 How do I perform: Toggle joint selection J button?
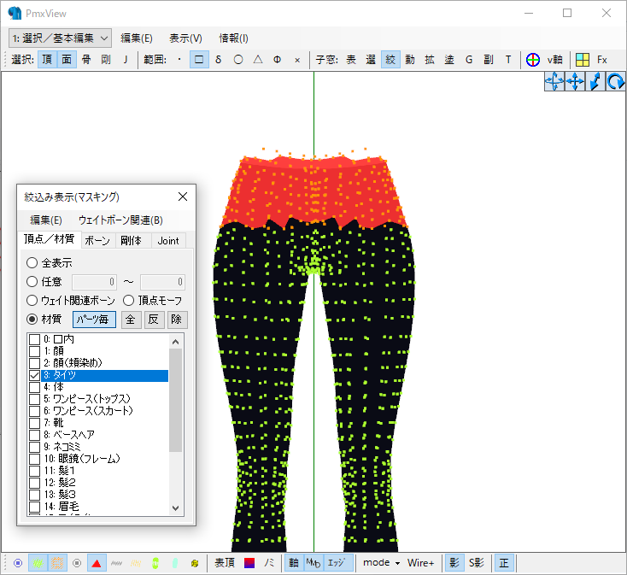tap(126, 60)
